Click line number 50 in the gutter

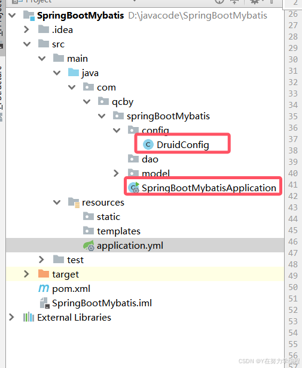293,287
